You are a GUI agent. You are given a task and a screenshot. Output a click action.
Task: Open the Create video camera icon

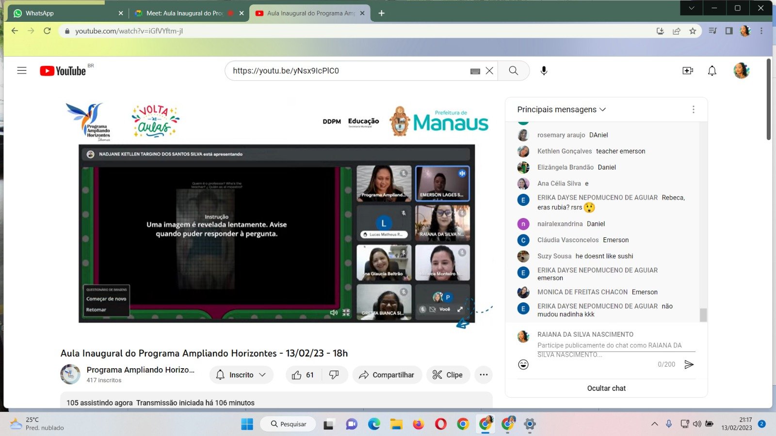point(687,71)
